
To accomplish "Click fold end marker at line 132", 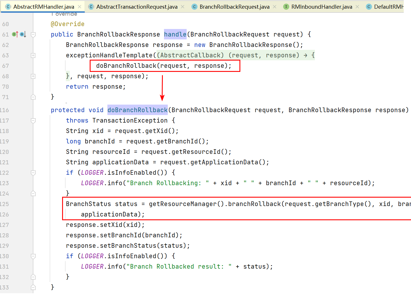I will (x=33, y=277).
